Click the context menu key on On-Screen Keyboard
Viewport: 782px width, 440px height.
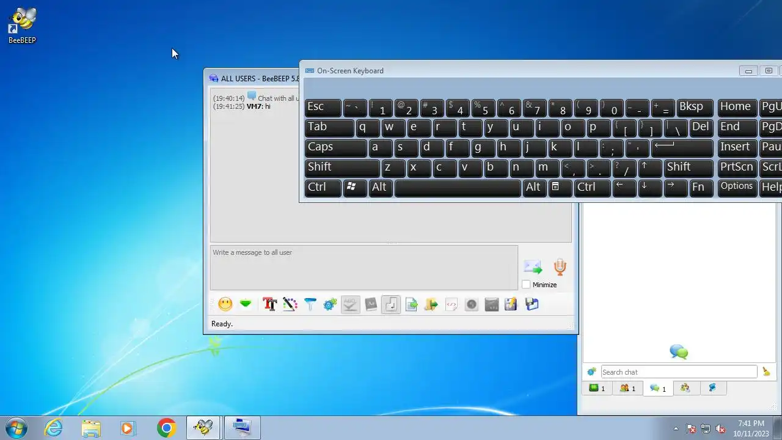[560, 188]
